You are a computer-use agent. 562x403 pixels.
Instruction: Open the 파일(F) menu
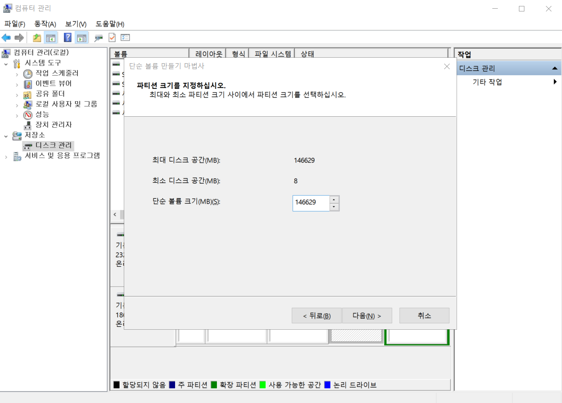point(14,24)
